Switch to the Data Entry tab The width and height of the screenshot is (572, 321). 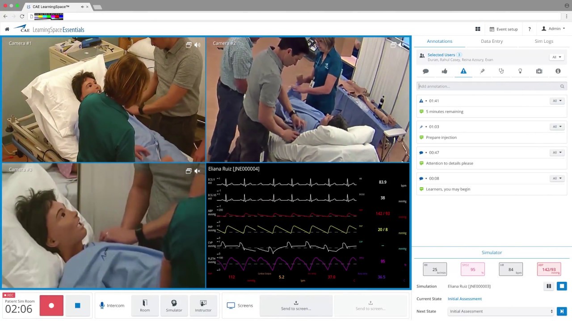tap(492, 41)
